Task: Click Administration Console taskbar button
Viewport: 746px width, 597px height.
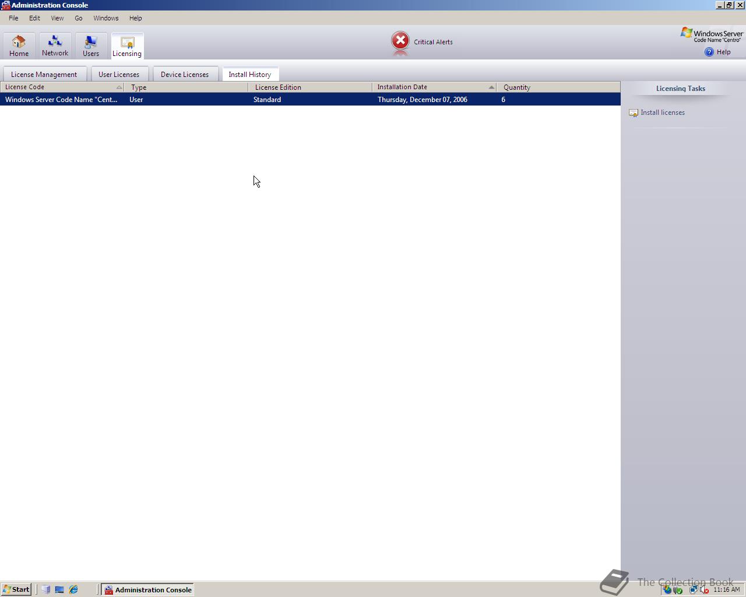Action: point(148,589)
